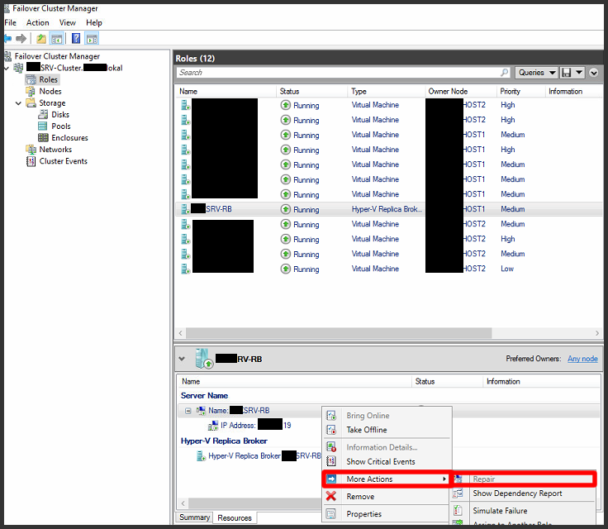The image size is (608, 529).
Task: Sort roles by Type column header
Action: click(386, 91)
